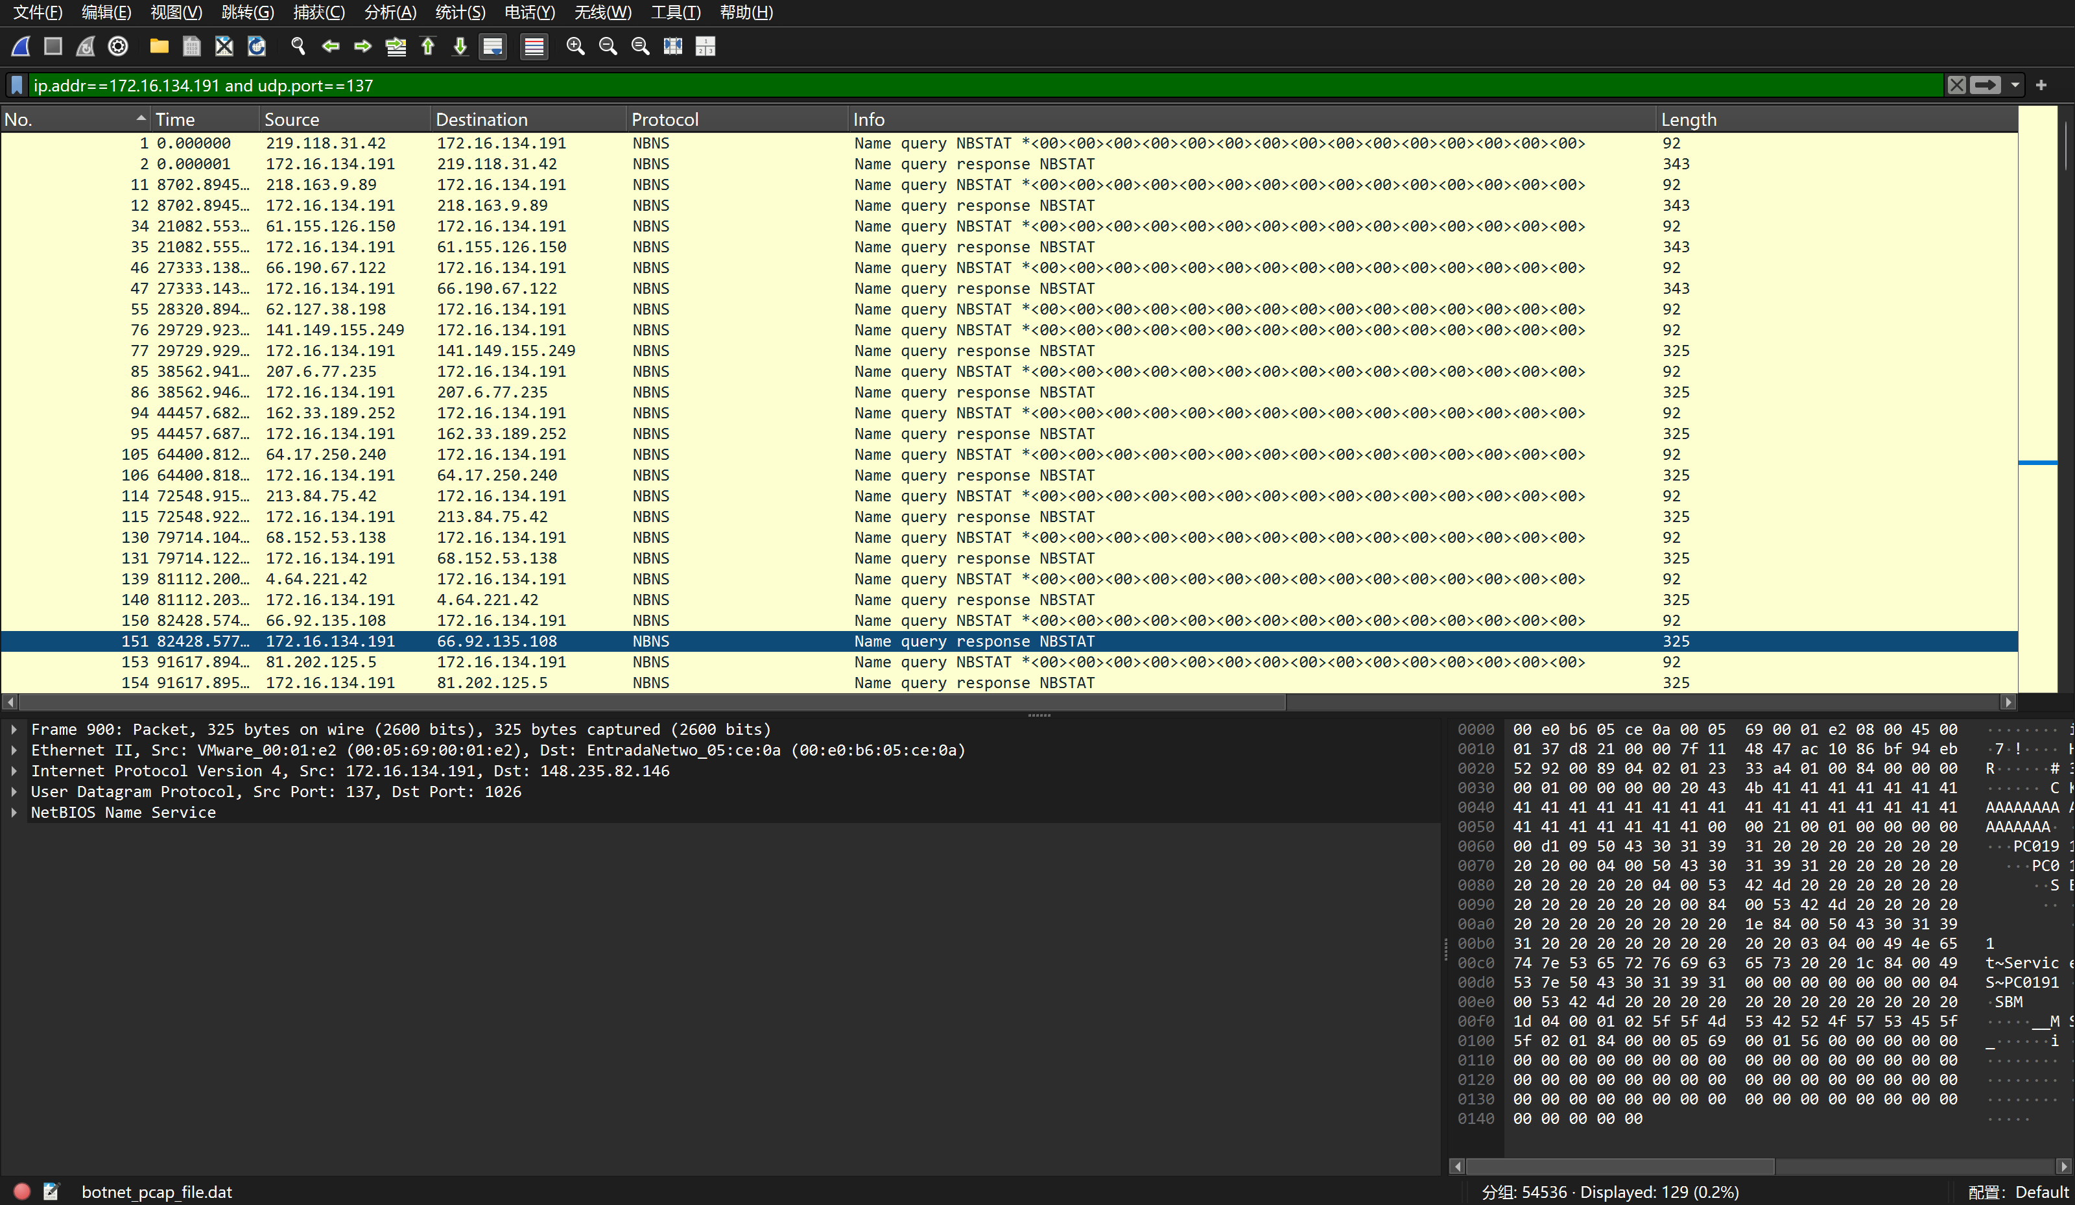This screenshot has width=2075, height=1205.
Task: Open the expert information circle in status bar
Action: tap(22, 1191)
